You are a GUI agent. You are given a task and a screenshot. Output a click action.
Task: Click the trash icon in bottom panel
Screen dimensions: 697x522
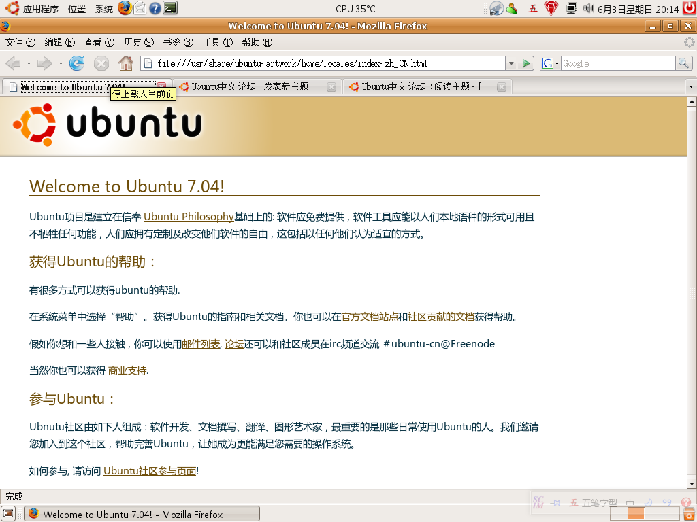[690, 514]
